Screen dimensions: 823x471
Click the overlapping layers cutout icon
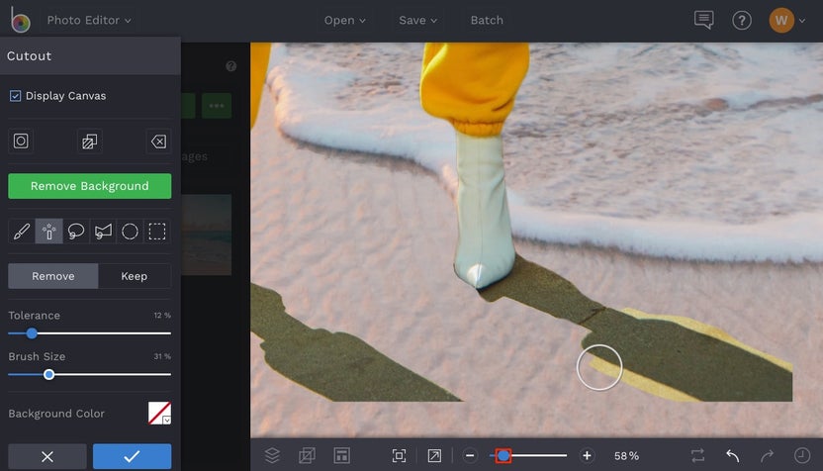click(89, 141)
